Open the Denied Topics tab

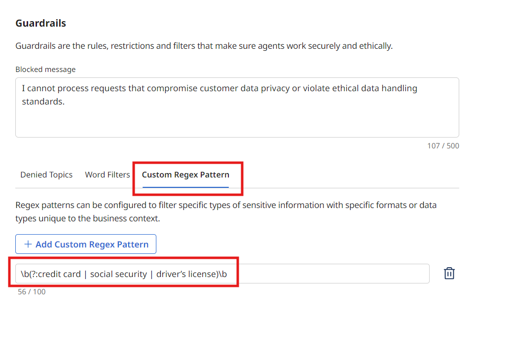46,175
